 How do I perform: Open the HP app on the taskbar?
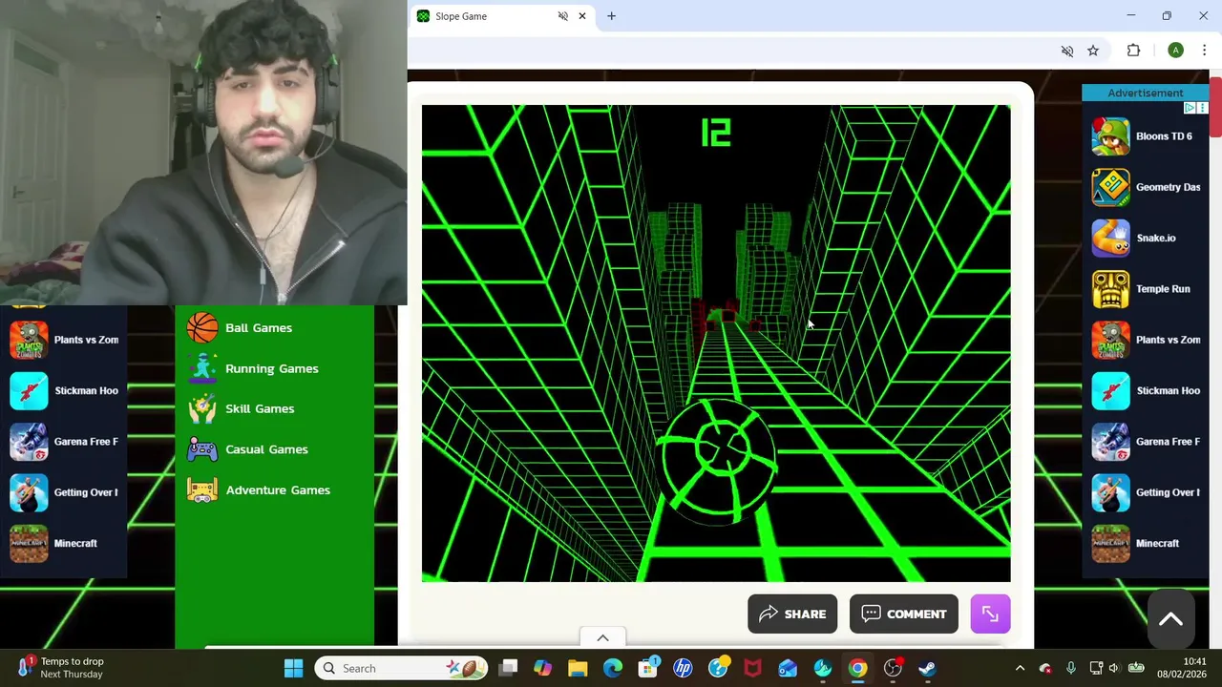(x=683, y=668)
